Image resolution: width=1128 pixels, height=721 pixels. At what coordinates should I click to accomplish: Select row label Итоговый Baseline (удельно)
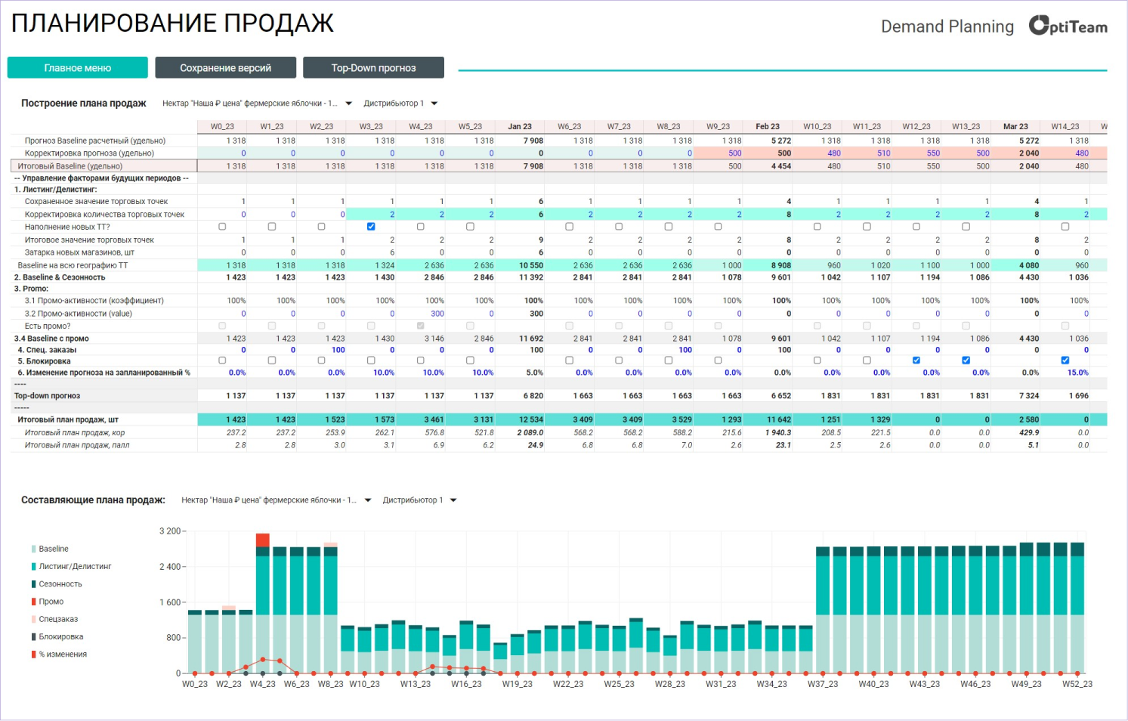[x=70, y=166]
